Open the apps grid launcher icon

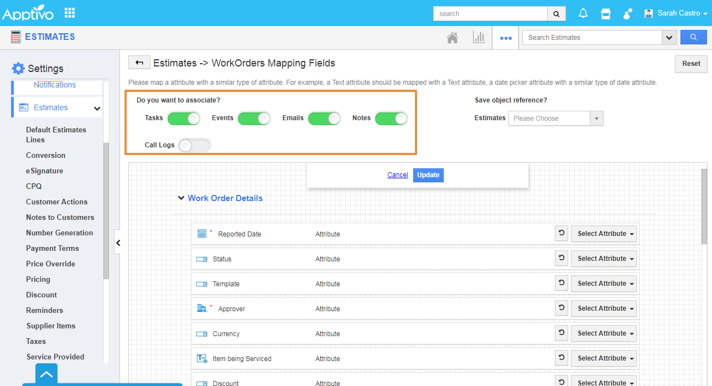click(x=70, y=13)
